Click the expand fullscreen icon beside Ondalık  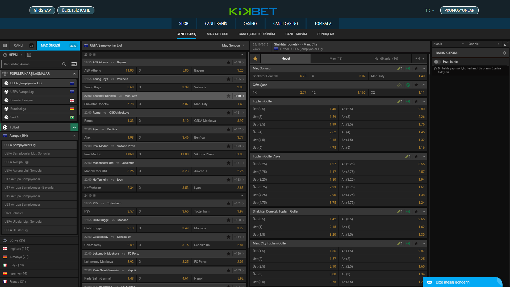tap(506, 44)
